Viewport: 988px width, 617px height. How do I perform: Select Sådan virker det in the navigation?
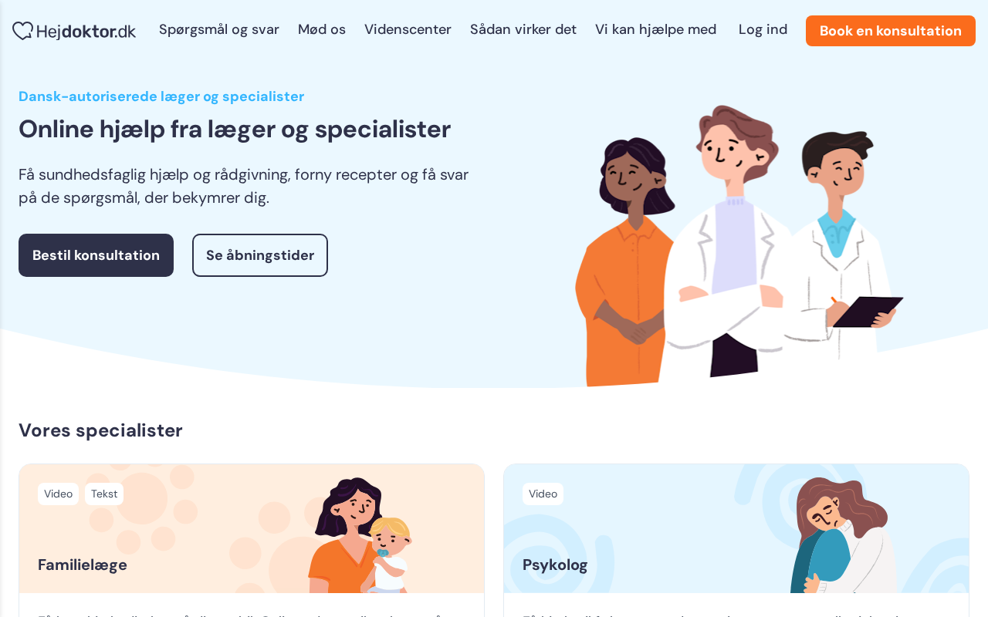point(523,29)
